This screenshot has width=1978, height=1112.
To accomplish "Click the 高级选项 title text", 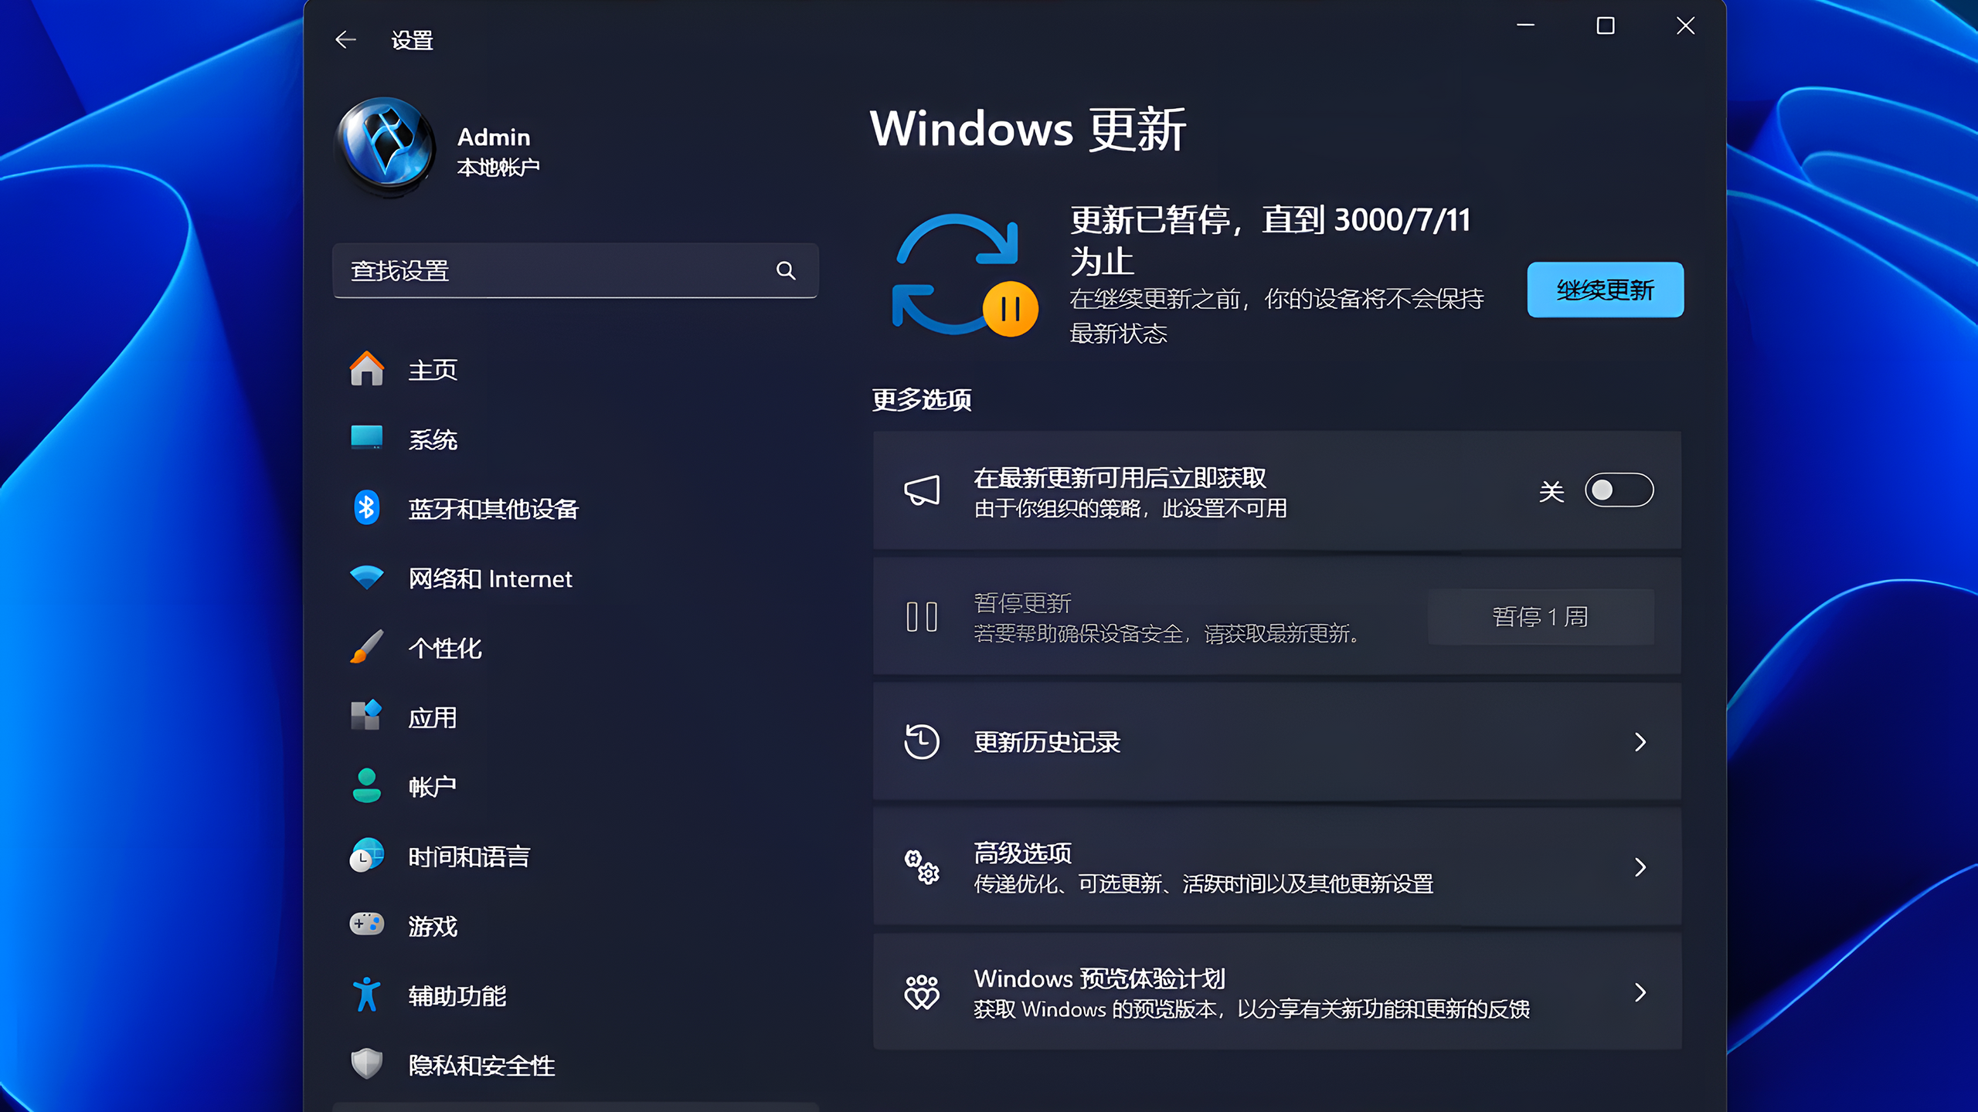I will (x=1023, y=853).
